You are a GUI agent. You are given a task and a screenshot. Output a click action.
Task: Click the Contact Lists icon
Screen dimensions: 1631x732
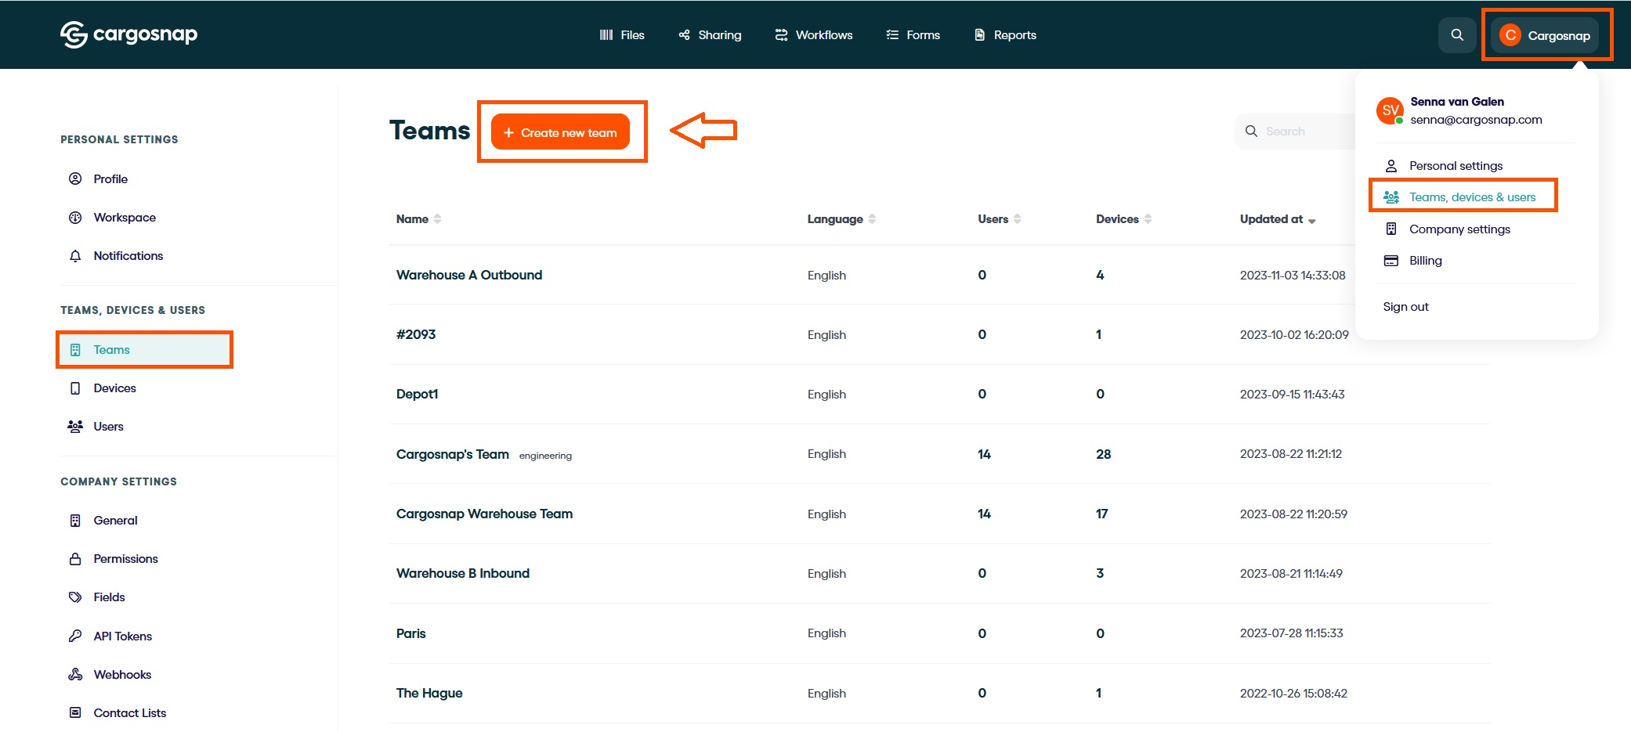(x=75, y=713)
